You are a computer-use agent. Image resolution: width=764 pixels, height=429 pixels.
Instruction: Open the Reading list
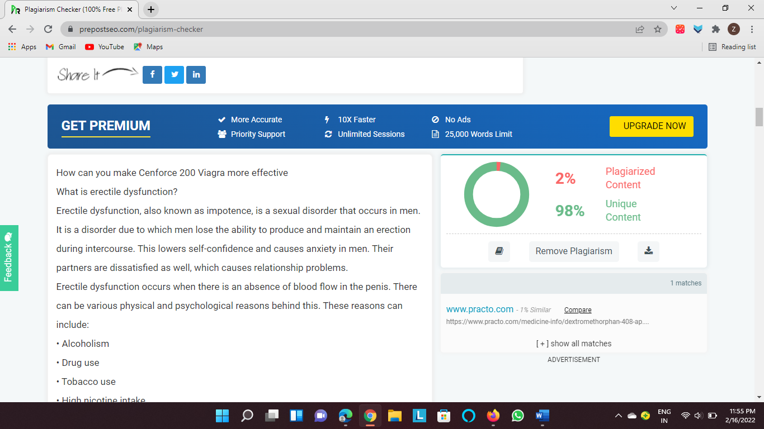pos(732,47)
